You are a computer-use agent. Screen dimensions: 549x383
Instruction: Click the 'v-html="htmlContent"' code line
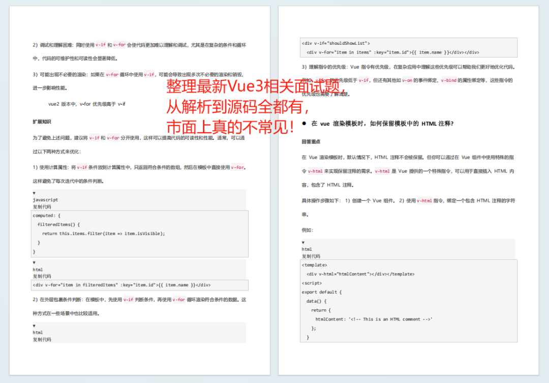[x=360, y=274]
